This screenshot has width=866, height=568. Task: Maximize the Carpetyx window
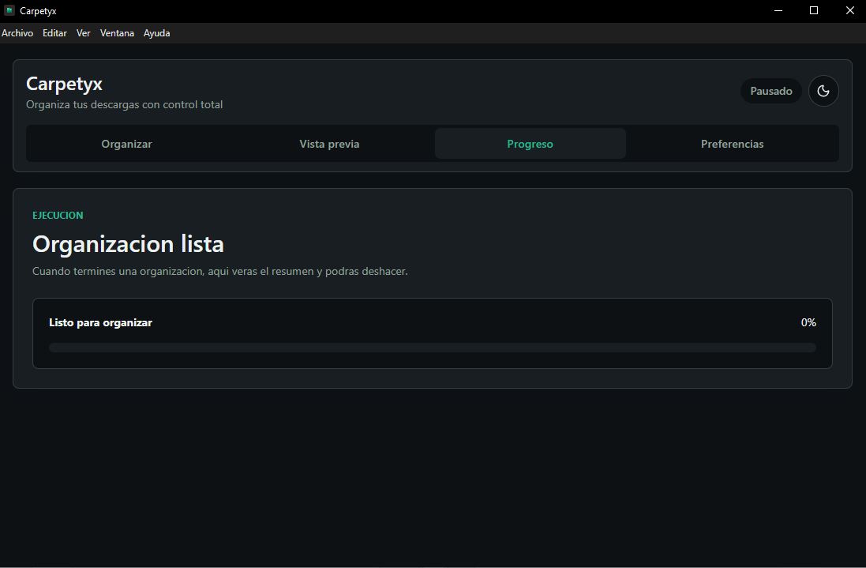point(814,10)
